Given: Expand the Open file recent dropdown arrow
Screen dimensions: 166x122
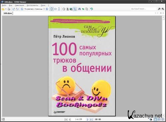Looking at the screenshot, I should click(6, 9).
